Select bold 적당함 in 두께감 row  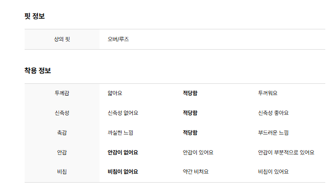coord(190,93)
